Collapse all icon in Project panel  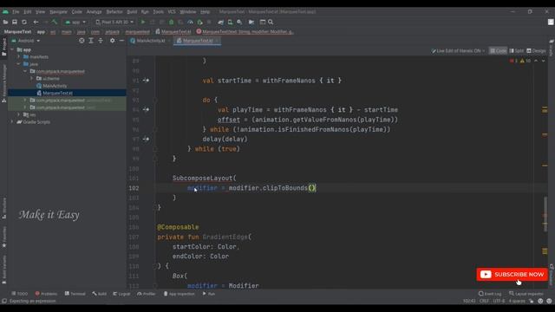coord(101,41)
